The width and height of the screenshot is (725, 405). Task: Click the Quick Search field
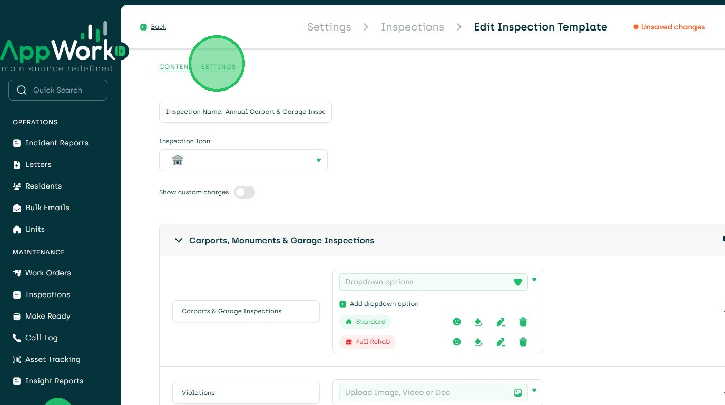(x=58, y=90)
